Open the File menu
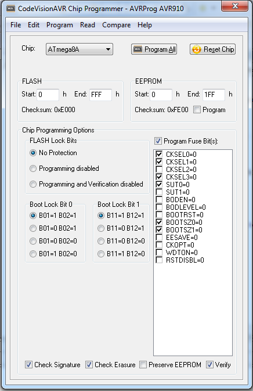Viewport: 253px width, 391px height. click(x=16, y=25)
